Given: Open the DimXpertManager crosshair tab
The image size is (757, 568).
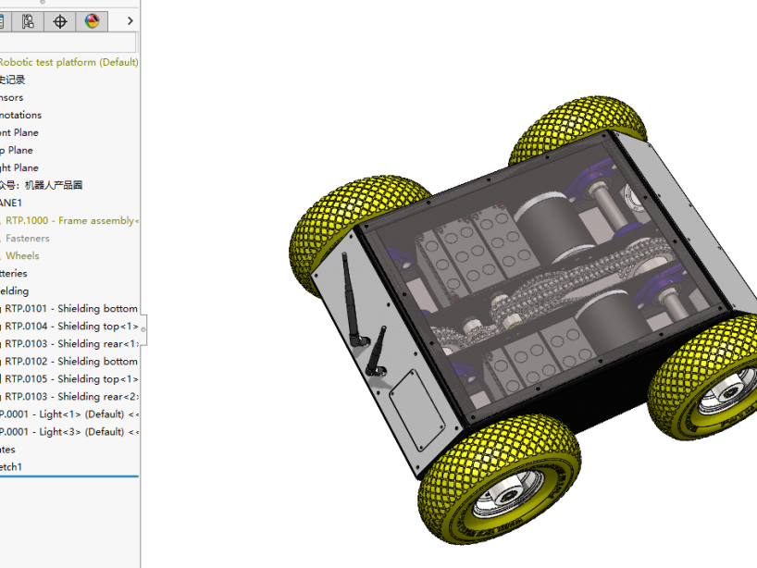Looking at the screenshot, I should pos(60,20).
